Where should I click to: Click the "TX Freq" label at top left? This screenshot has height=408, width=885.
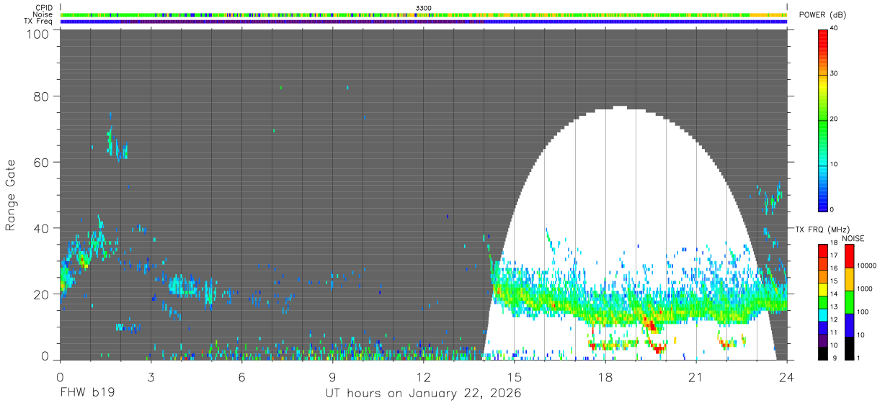(40, 22)
